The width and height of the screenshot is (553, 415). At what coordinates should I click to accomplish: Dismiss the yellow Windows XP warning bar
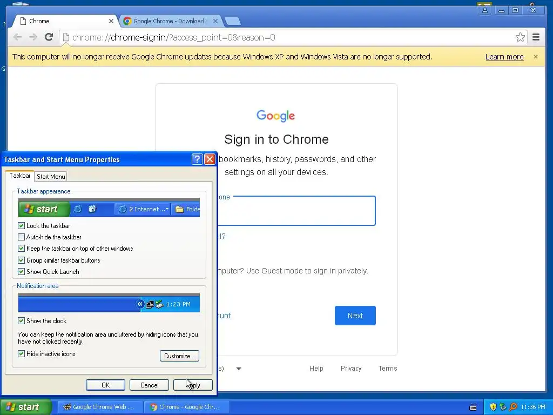[x=535, y=56]
